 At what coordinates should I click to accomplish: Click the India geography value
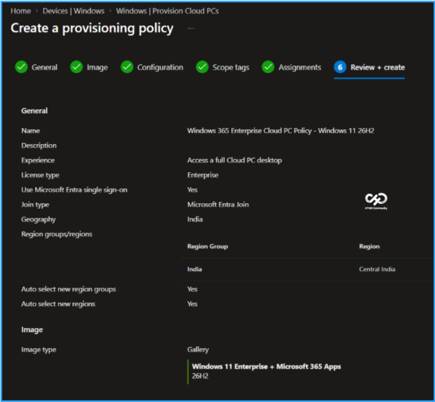pos(195,219)
